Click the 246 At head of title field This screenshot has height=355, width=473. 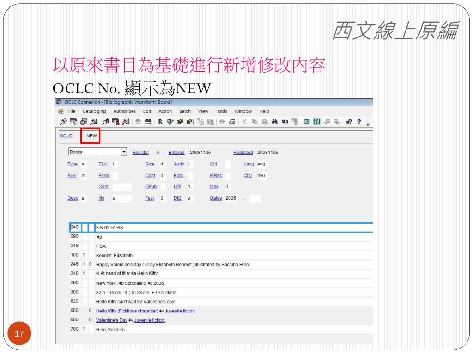point(127,273)
